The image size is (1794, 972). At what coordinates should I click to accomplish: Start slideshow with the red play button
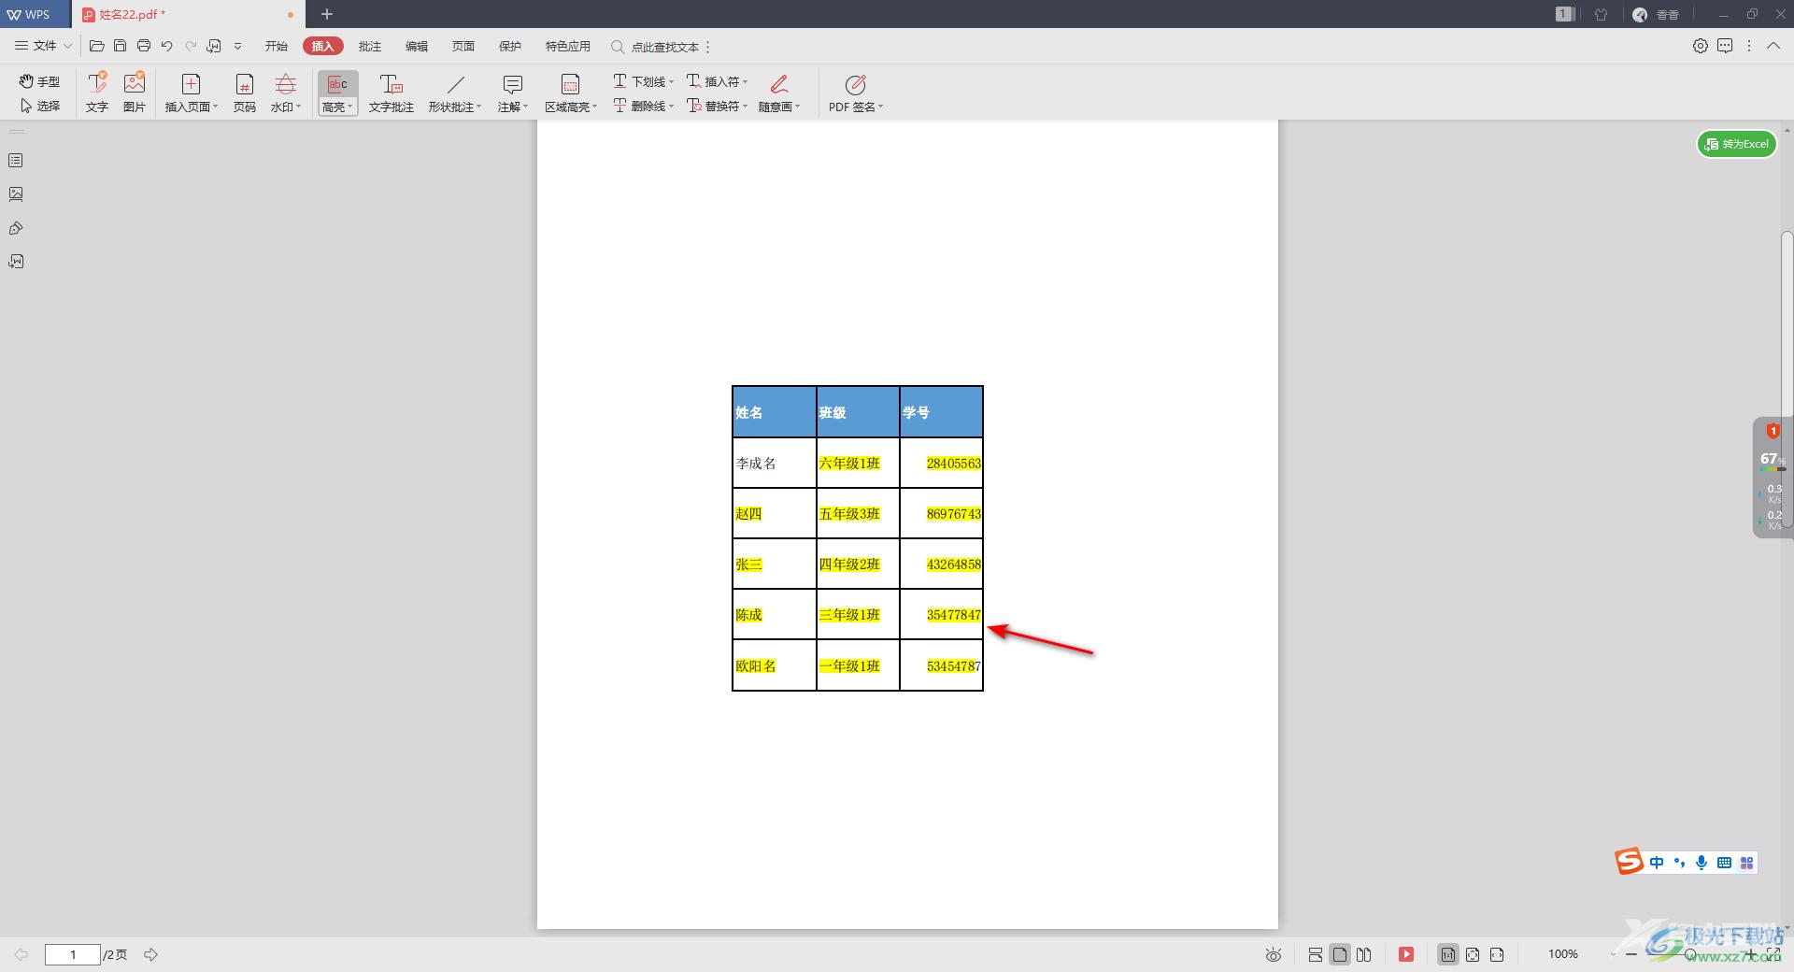pyautogui.click(x=1406, y=954)
